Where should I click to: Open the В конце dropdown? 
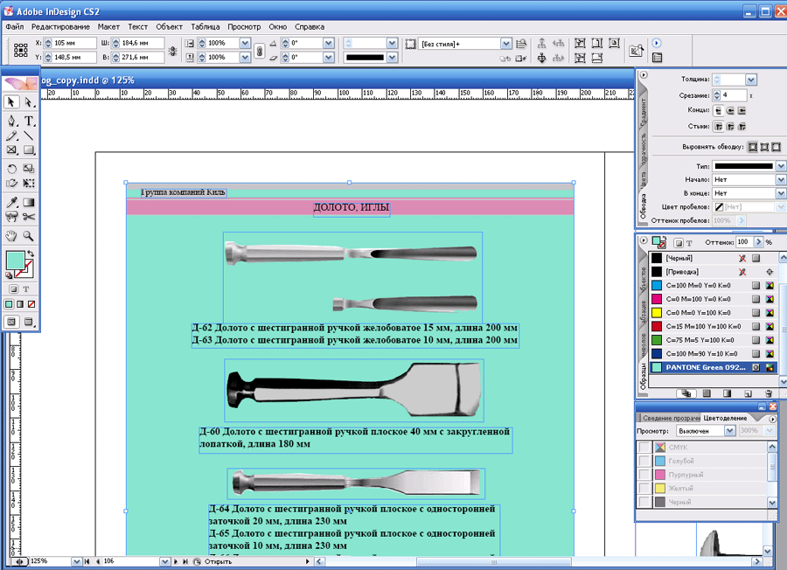point(781,193)
